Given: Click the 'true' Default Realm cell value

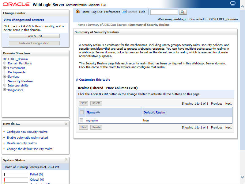Looking at the screenshot, I should click(146, 121).
